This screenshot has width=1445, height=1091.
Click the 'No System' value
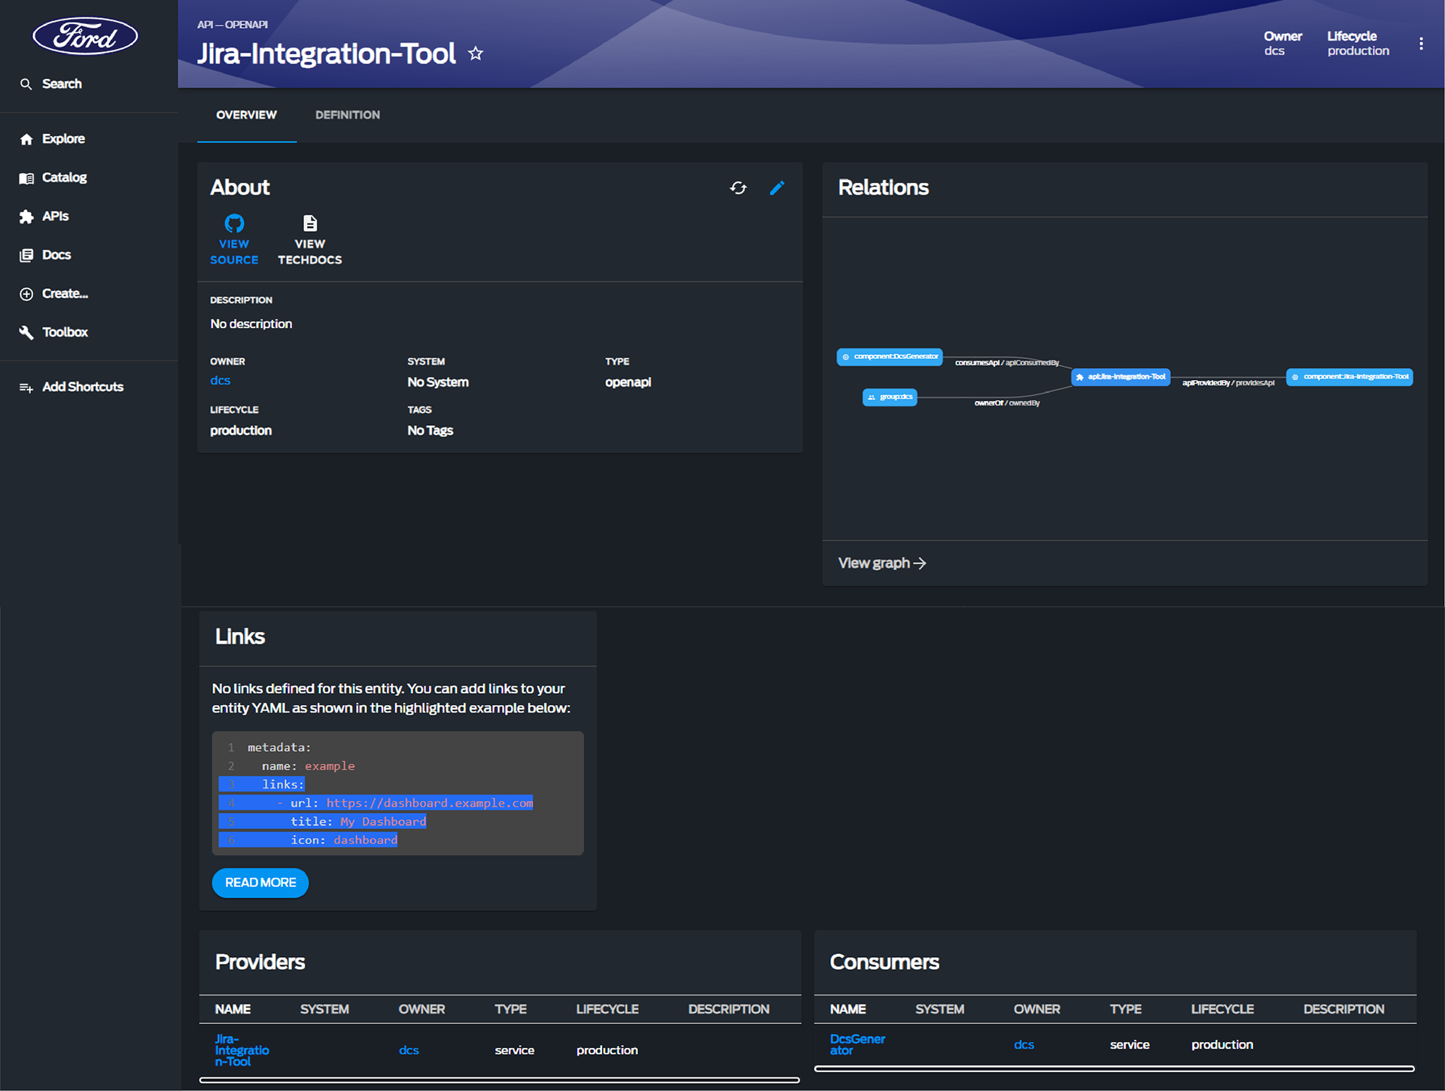click(x=438, y=382)
